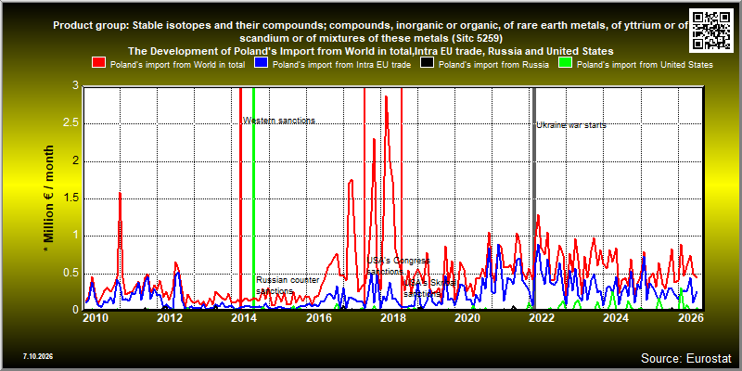Click the green United States legend swatch
Viewport: 742px width, 371px height.
point(566,63)
